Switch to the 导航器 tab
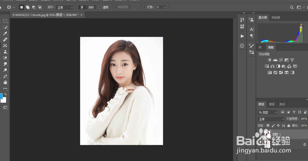This screenshot has width=308, height=161. 276,18
